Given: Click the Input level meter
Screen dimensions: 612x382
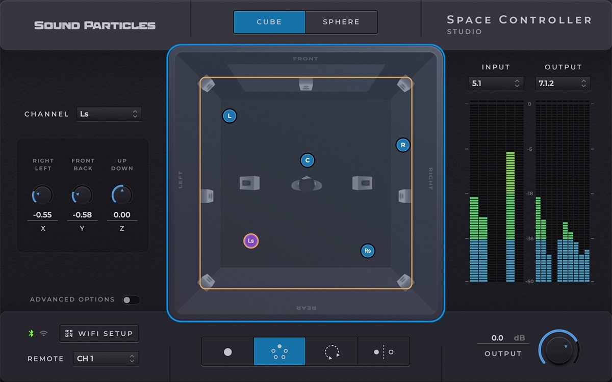Looking at the screenshot, I should coord(496,192).
